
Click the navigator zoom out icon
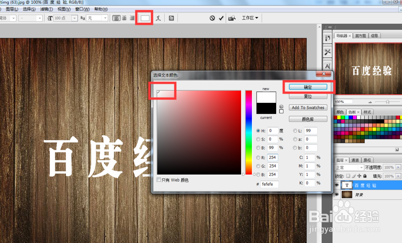point(370,102)
